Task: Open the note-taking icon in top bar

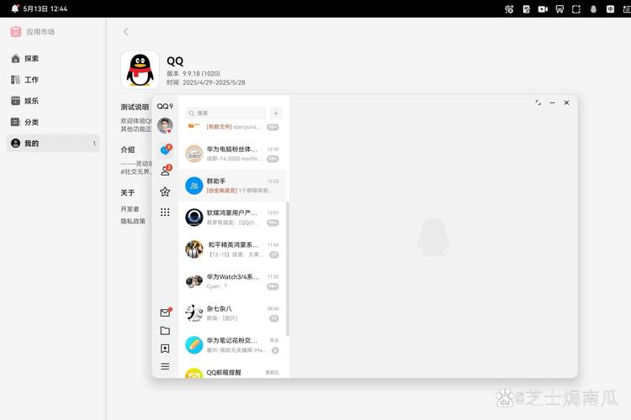Action: pos(527,9)
